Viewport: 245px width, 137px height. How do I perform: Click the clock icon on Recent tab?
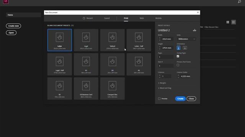tap(84, 18)
